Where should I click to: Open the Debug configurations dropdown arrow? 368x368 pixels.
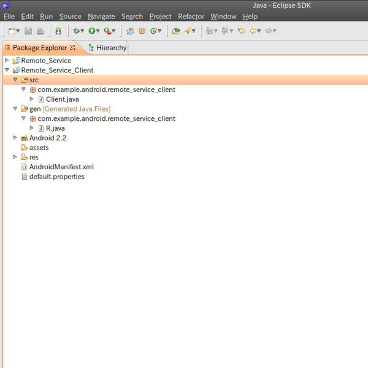82,31
